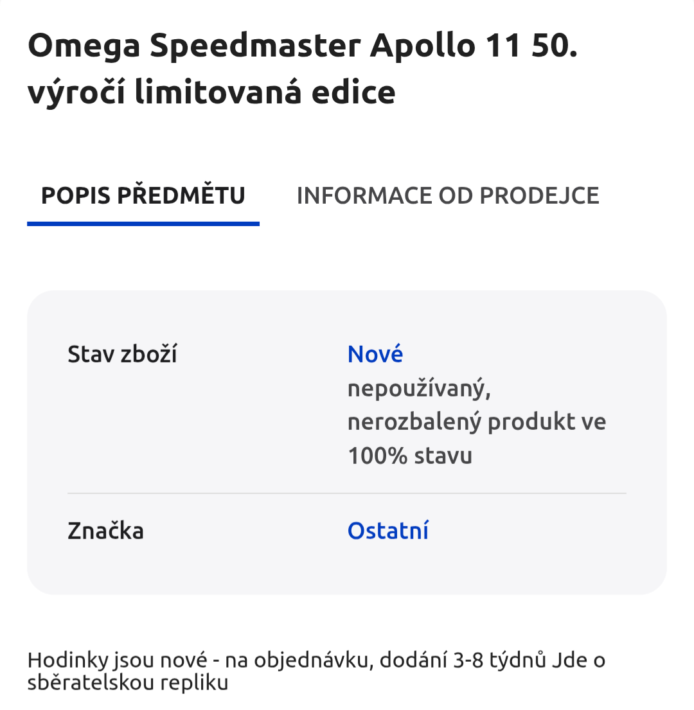Click "Speedmaster" in the listing title
The image size is (694, 710).
[x=254, y=46]
